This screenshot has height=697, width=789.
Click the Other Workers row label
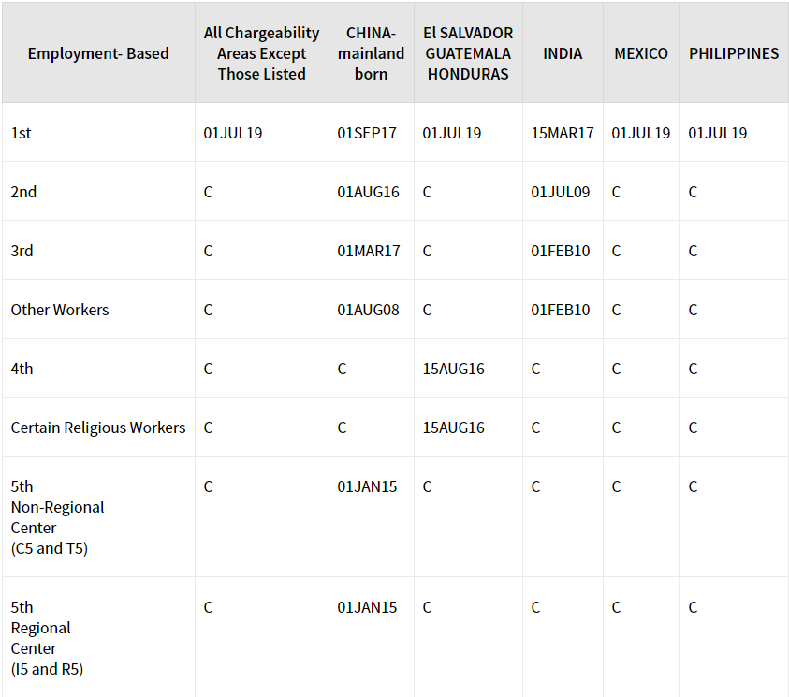coord(60,310)
